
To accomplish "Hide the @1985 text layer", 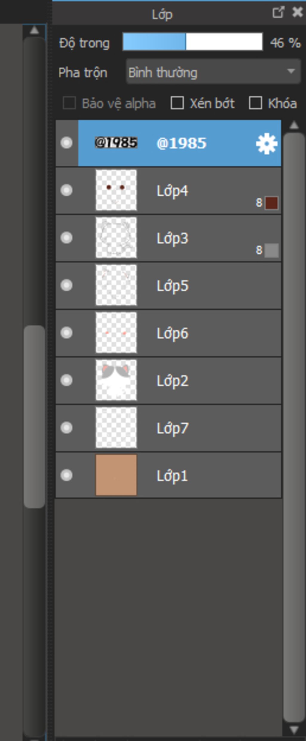I will click(66, 143).
